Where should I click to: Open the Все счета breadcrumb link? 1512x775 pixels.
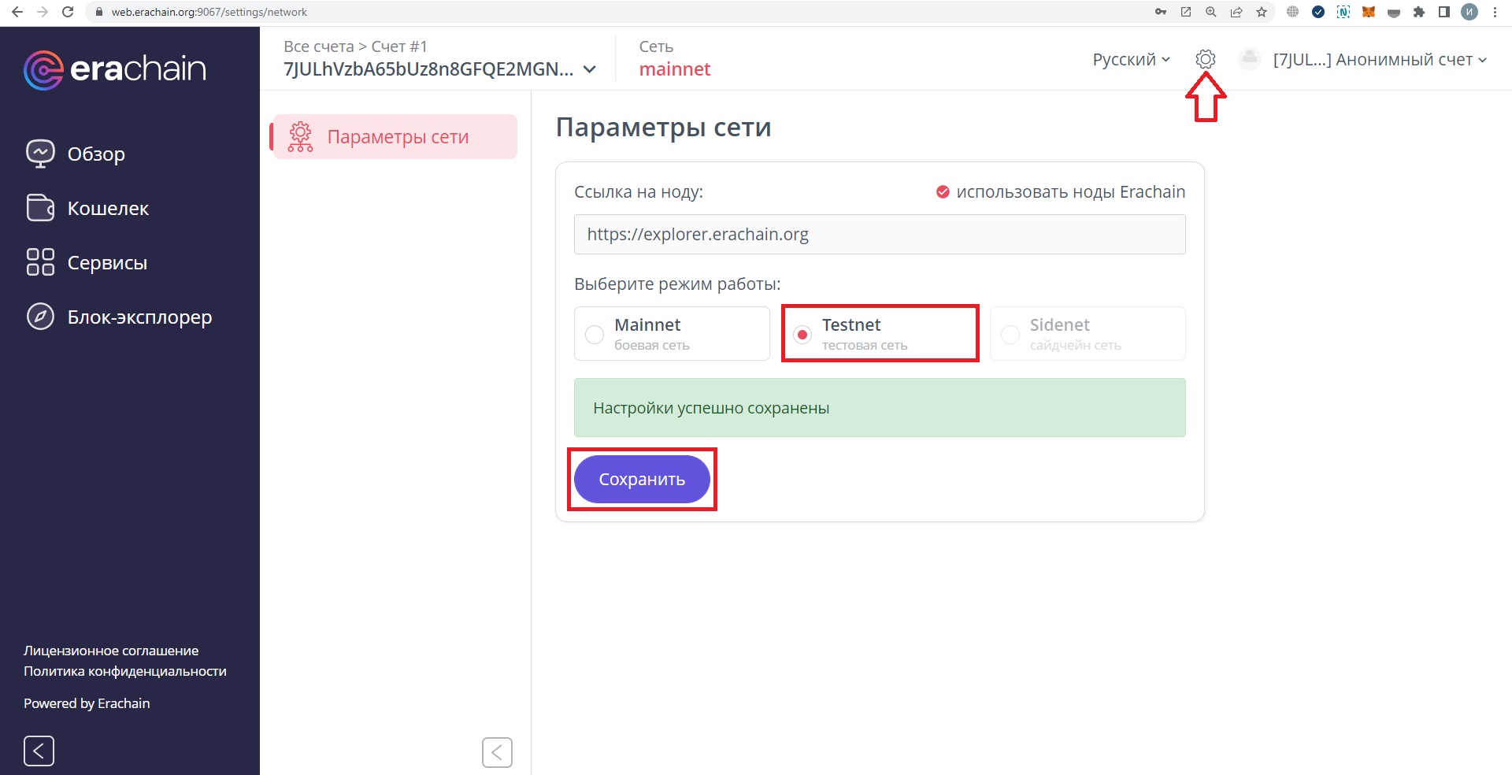(318, 46)
